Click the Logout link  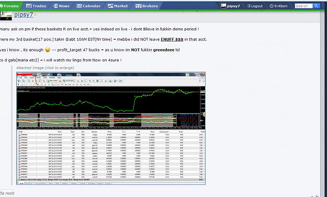coord(255,6)
